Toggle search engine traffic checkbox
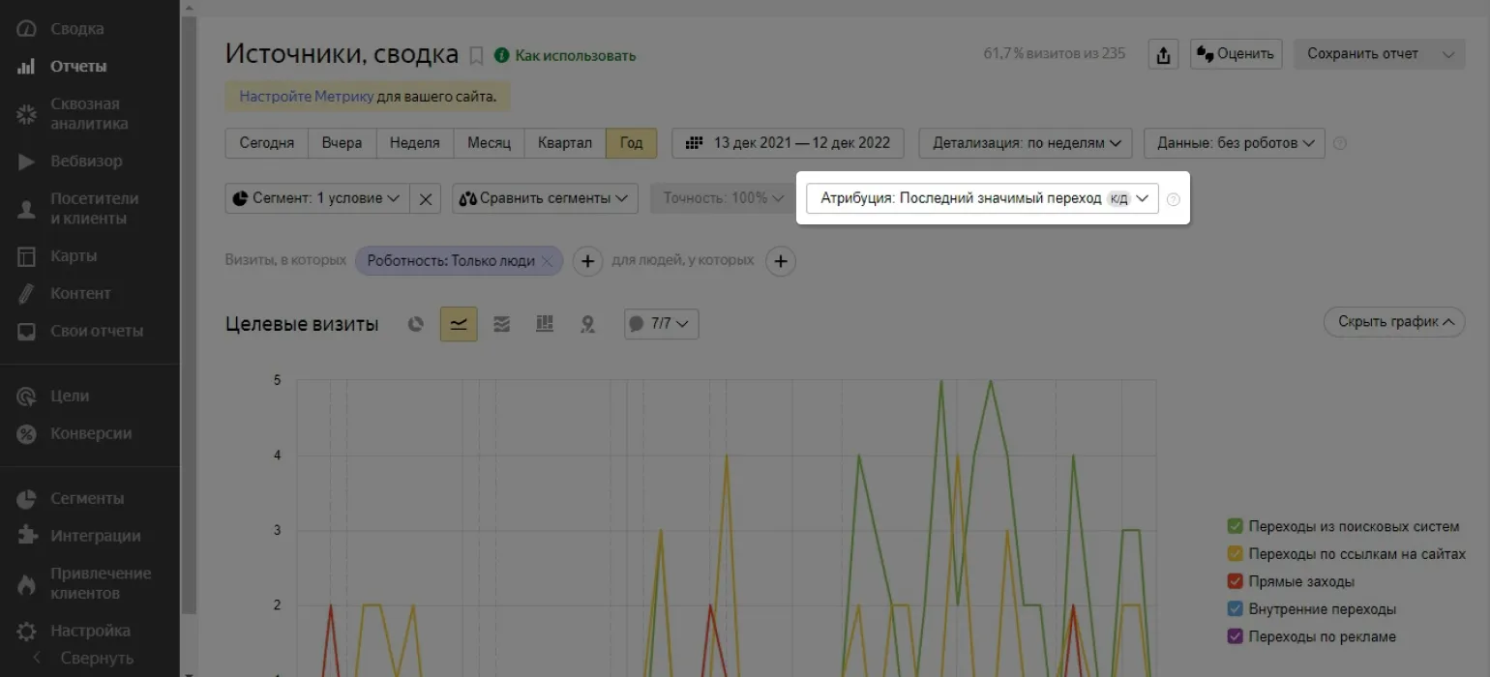 point(1235,527)
